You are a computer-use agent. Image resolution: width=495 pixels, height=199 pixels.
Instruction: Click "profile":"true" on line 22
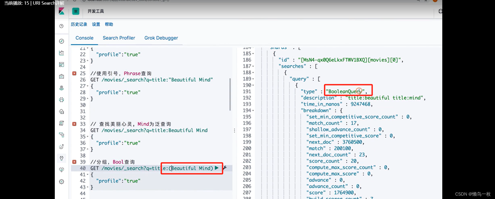[x=118, y=55]
